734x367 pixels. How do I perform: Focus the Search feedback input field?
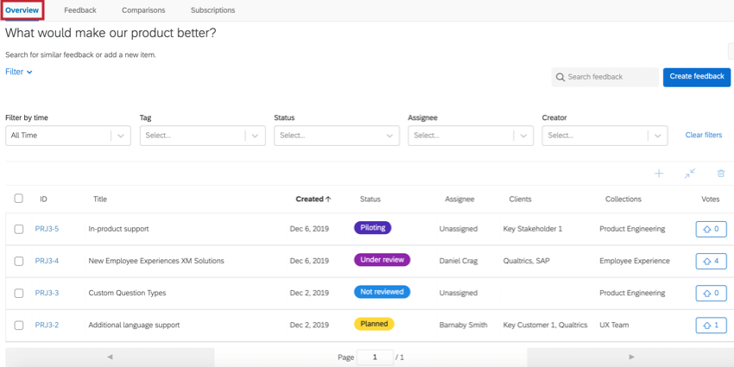[604, 77]
